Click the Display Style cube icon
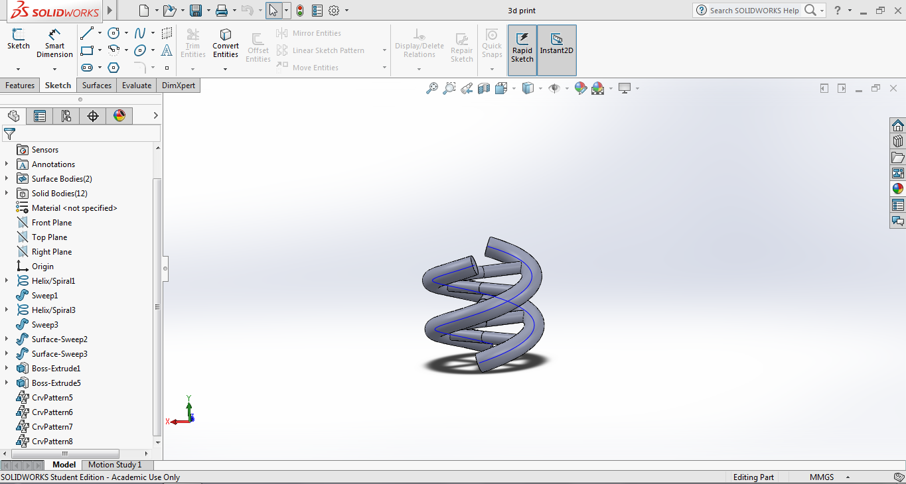This screenshot has height=484, width=906. click(x=528, y=88)
